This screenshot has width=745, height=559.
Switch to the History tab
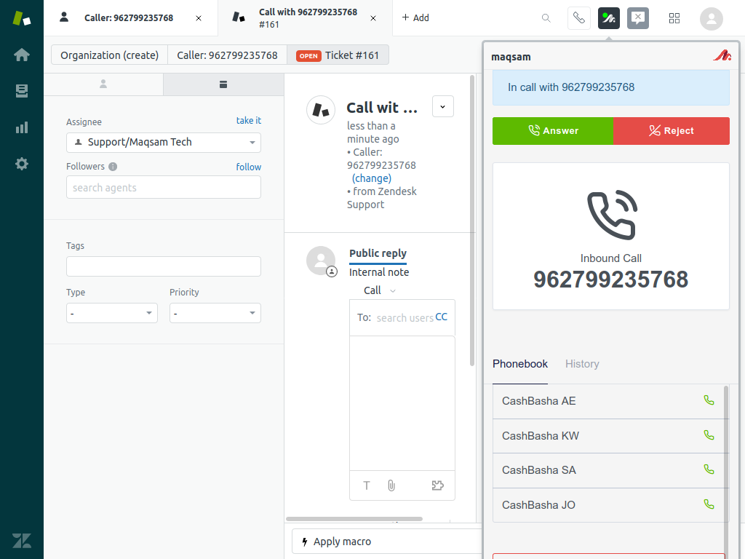pos(582,364)
